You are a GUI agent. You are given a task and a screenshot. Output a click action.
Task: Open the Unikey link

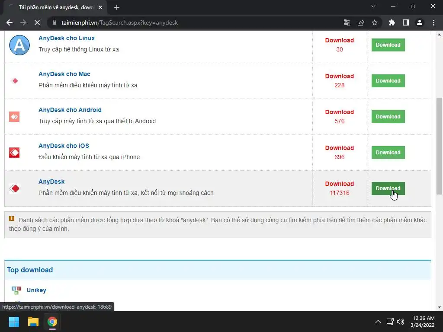point(36,290)
